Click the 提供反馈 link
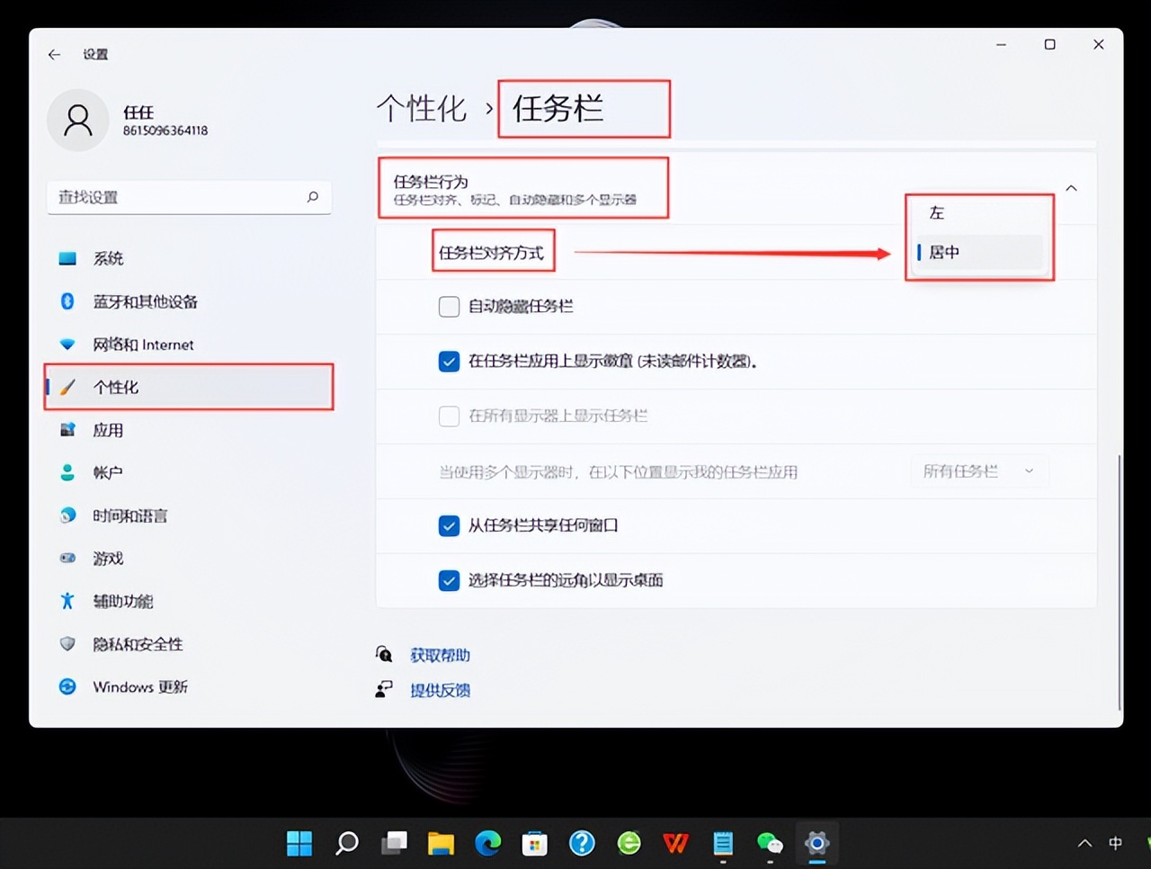The height and width of the screenshot is (869, 1151). [x=440, y=690]
